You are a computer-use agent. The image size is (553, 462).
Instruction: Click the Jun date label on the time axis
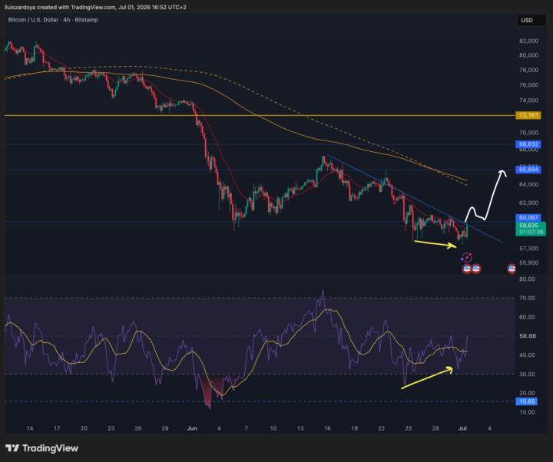pyautogui.click(x=192, y=428)
